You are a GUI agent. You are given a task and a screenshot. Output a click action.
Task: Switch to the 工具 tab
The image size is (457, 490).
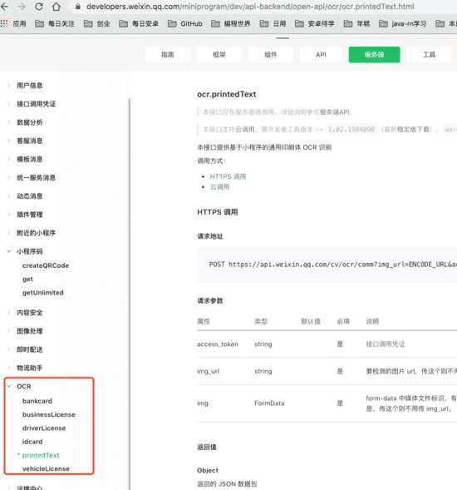point(429,55)
